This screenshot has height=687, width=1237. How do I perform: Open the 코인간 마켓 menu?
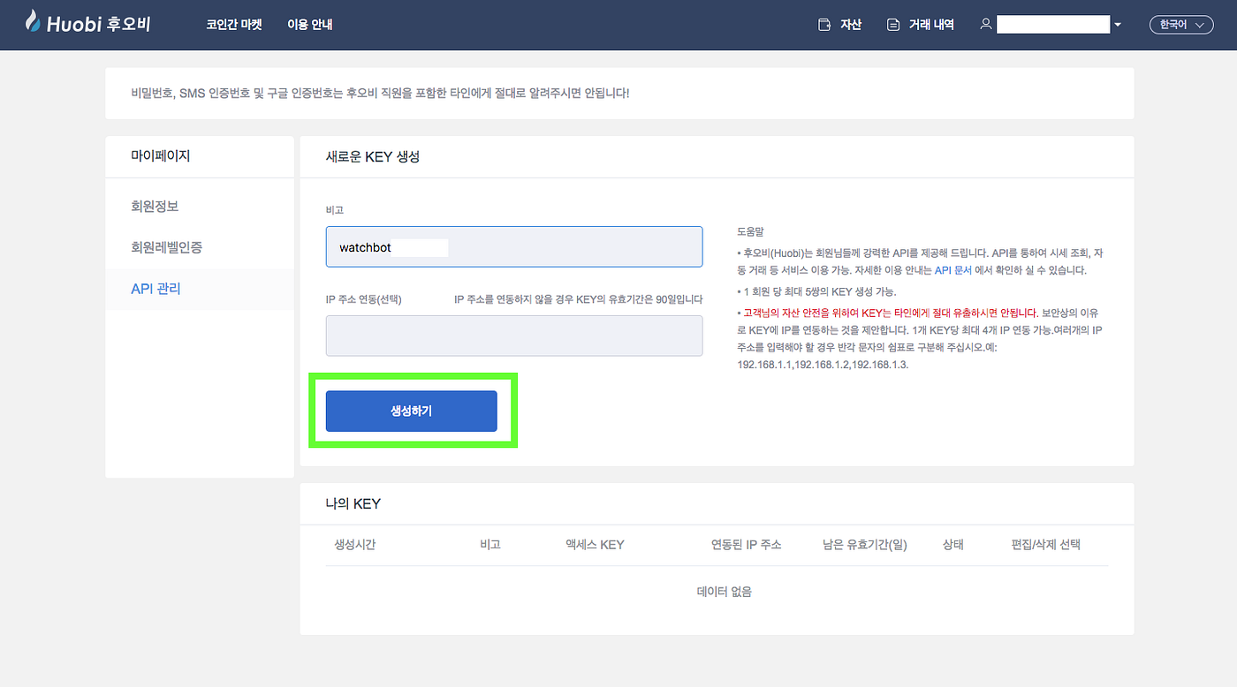point(234,25)
